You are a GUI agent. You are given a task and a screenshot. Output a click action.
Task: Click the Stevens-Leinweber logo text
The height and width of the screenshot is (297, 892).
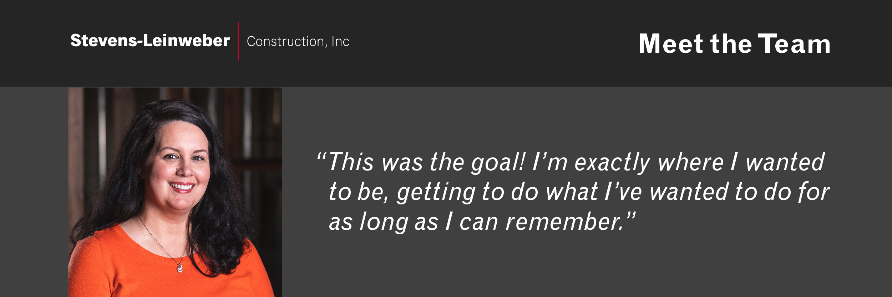coord(150,41)
